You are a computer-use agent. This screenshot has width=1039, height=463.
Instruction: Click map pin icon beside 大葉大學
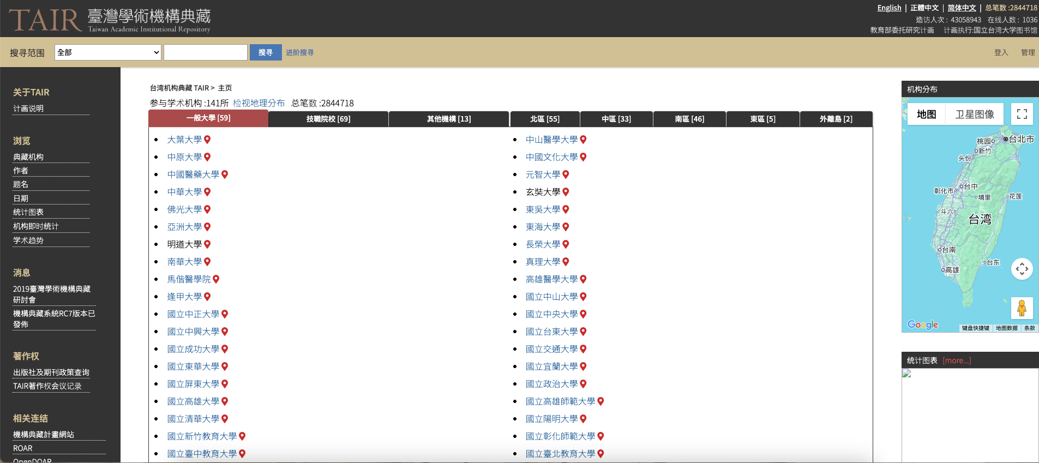207,140
